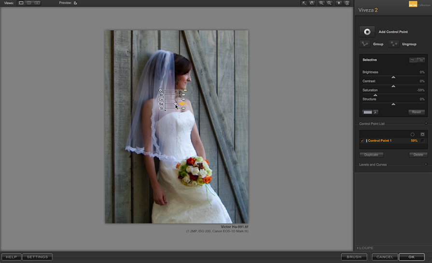Click the Saturation slider handle in Selective panel
This screenshot has height=263, width=432.
pos(375,95)
